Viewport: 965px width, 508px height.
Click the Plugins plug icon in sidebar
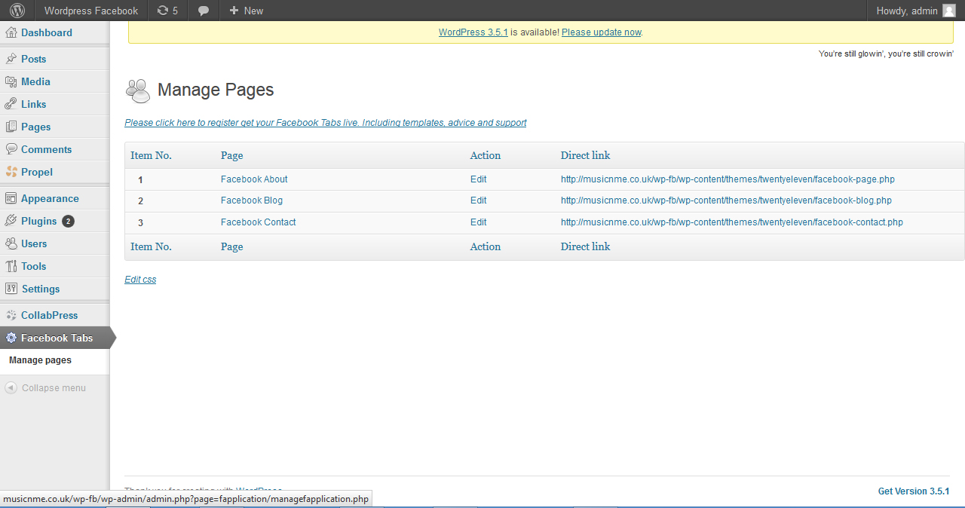[11, 221]
